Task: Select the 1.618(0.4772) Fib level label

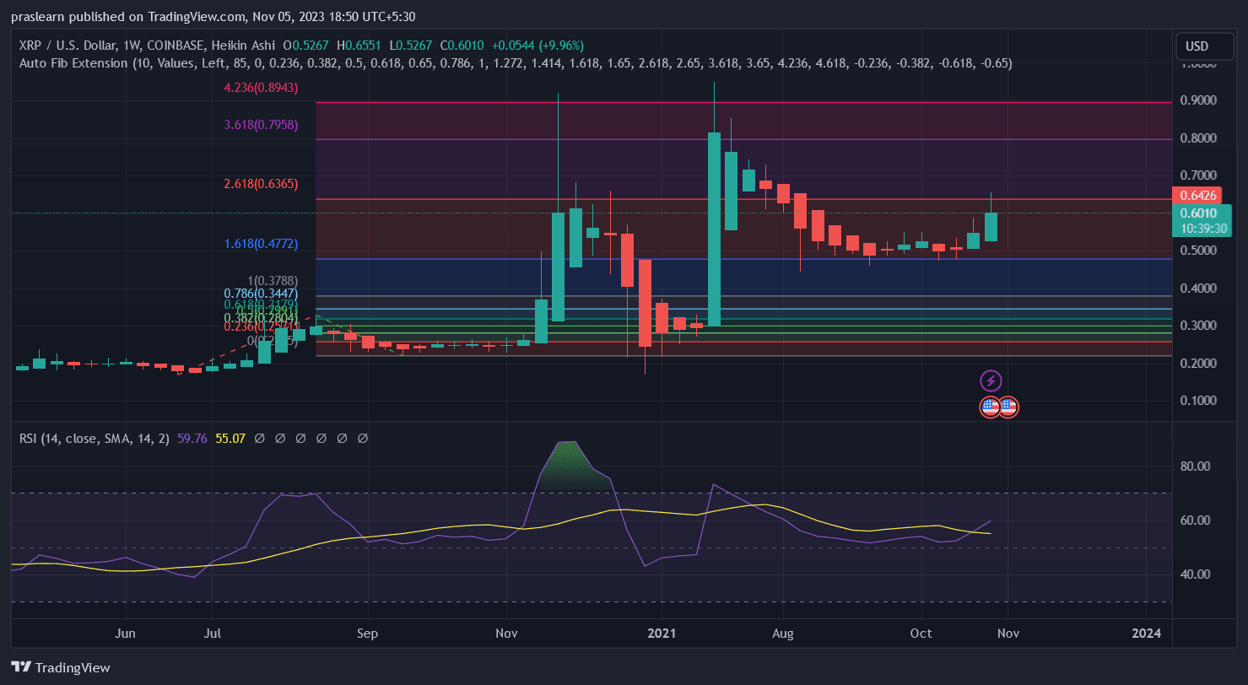Action: (x=261, y=244)
